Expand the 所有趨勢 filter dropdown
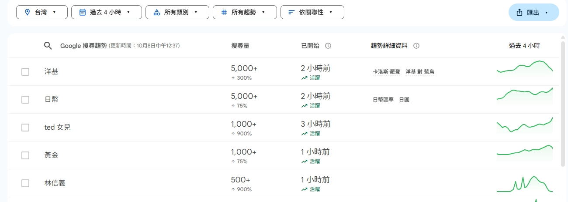This screenshot has height=202, width=568. pos(245,12)
